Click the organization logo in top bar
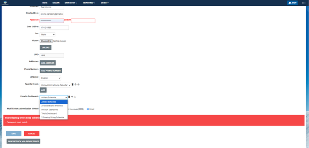The width and height of the screenshot is (309, 148). 5,3
